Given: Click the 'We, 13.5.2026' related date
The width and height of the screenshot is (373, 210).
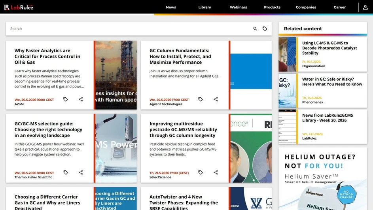Looking at the screenshot, I should coord(312,134).
